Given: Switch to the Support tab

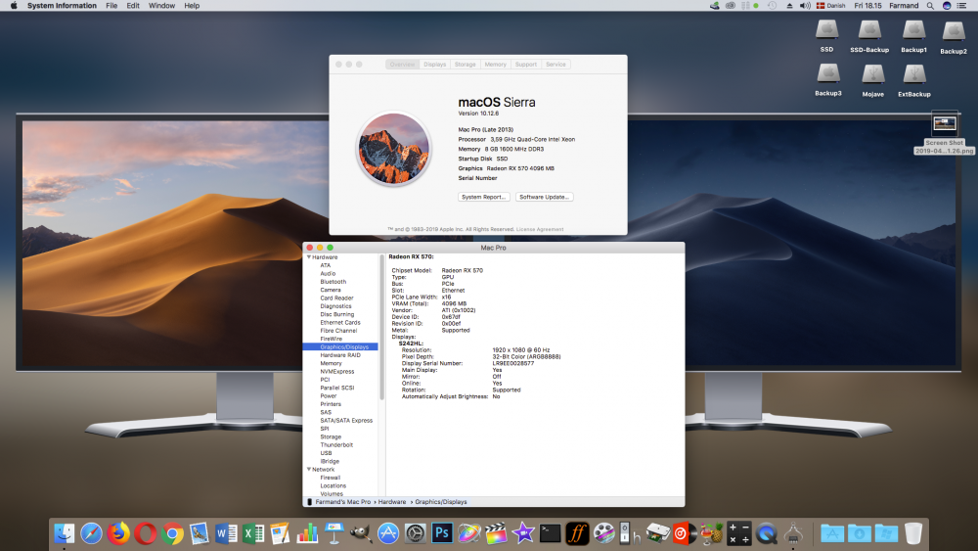Looking at the screenshot, I should click(x=526, y=65).
